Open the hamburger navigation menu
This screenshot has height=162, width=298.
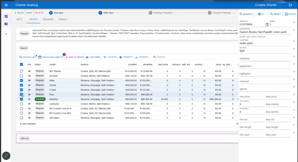6,5
